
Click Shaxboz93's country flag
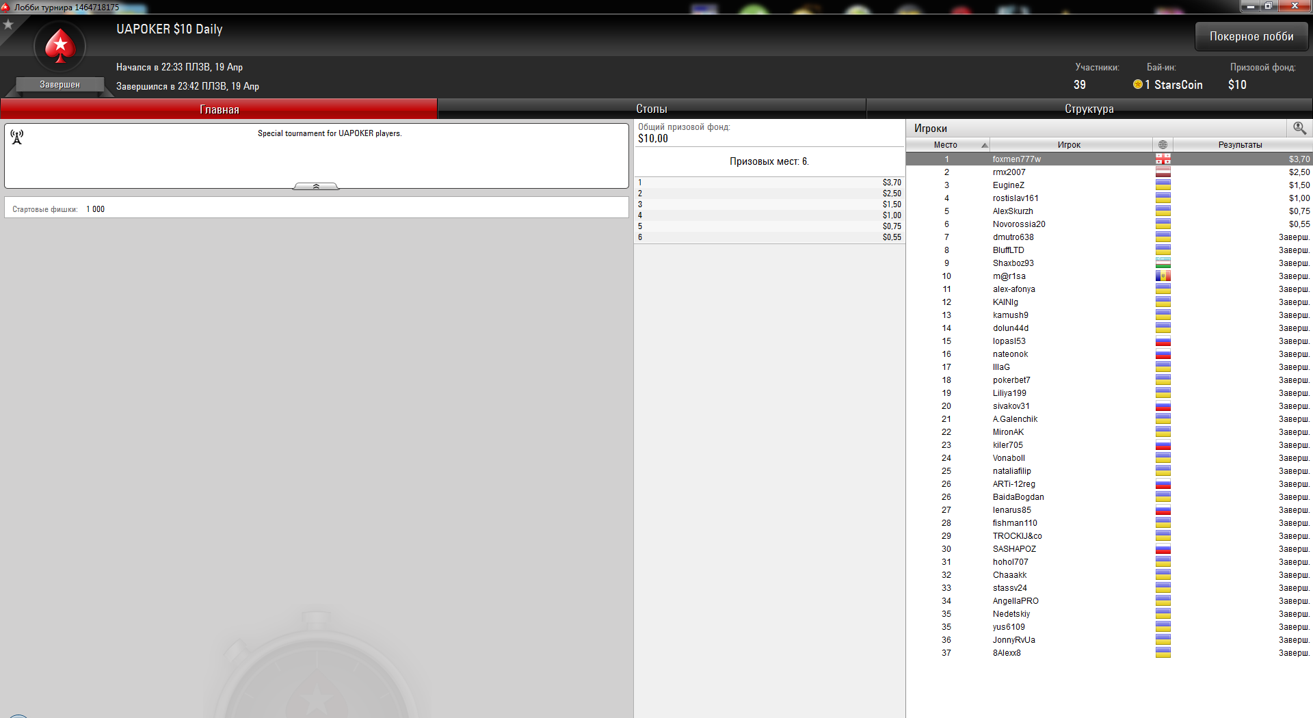point(1163,263)
